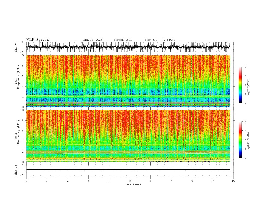The image size is (263, 203).
Task: Click the '10' tick on the time axis
Action: click(233, 181)
